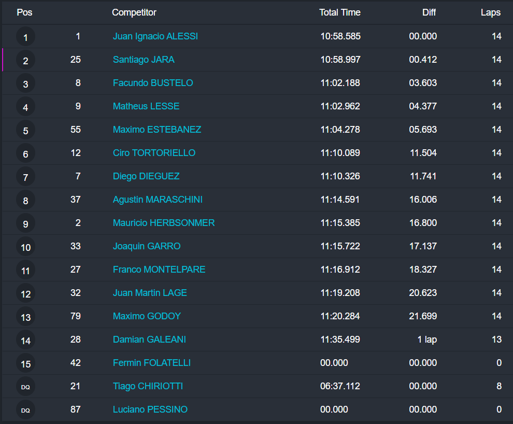Click the DQ badge beside Tiago CHIRIOTTI
The width and height of the screenshot is (513, 424).
pyautogui.click(x=25, y=387)
